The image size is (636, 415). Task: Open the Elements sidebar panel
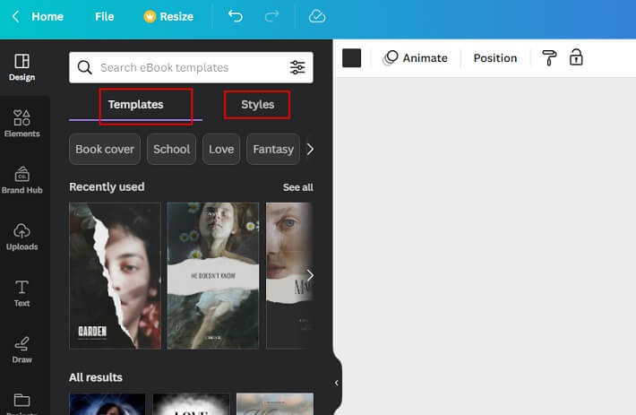pyautogui.click(x=21, y=124)
